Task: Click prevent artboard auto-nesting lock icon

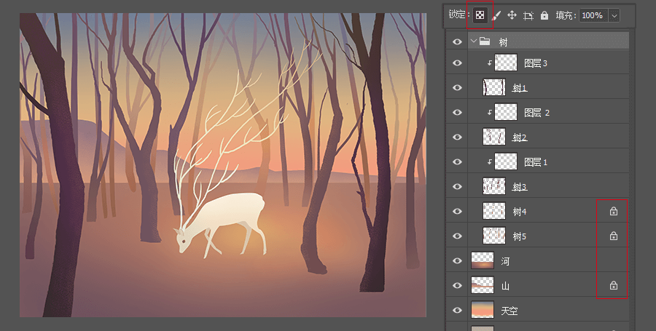Action: click(x=528, y=15)
